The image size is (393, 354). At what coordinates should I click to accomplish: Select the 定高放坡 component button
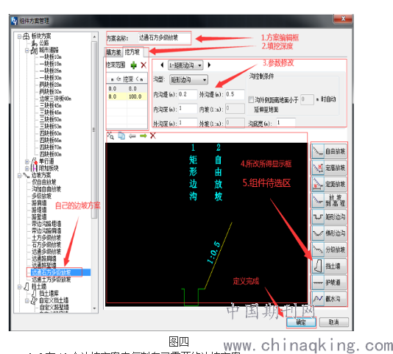pos(329,168)
